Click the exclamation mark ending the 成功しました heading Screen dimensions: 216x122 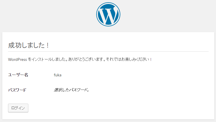(x=48, y=45)
